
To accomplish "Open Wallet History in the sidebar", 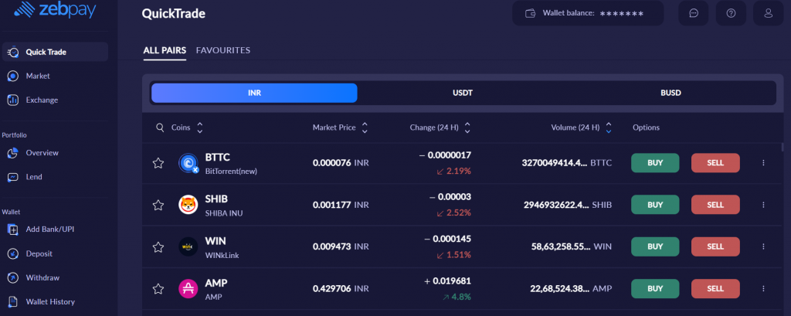I will click(x=50, y=301).
